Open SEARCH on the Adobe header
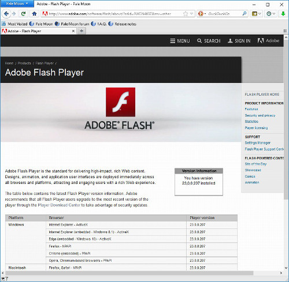The image size is (289, 282). point(209,41)
